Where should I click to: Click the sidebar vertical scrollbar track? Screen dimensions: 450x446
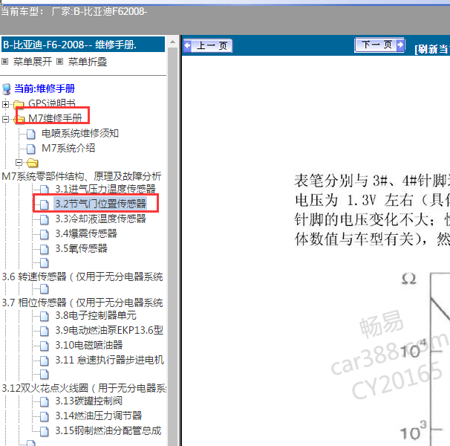pyautogui.click(x=172, y=247)
